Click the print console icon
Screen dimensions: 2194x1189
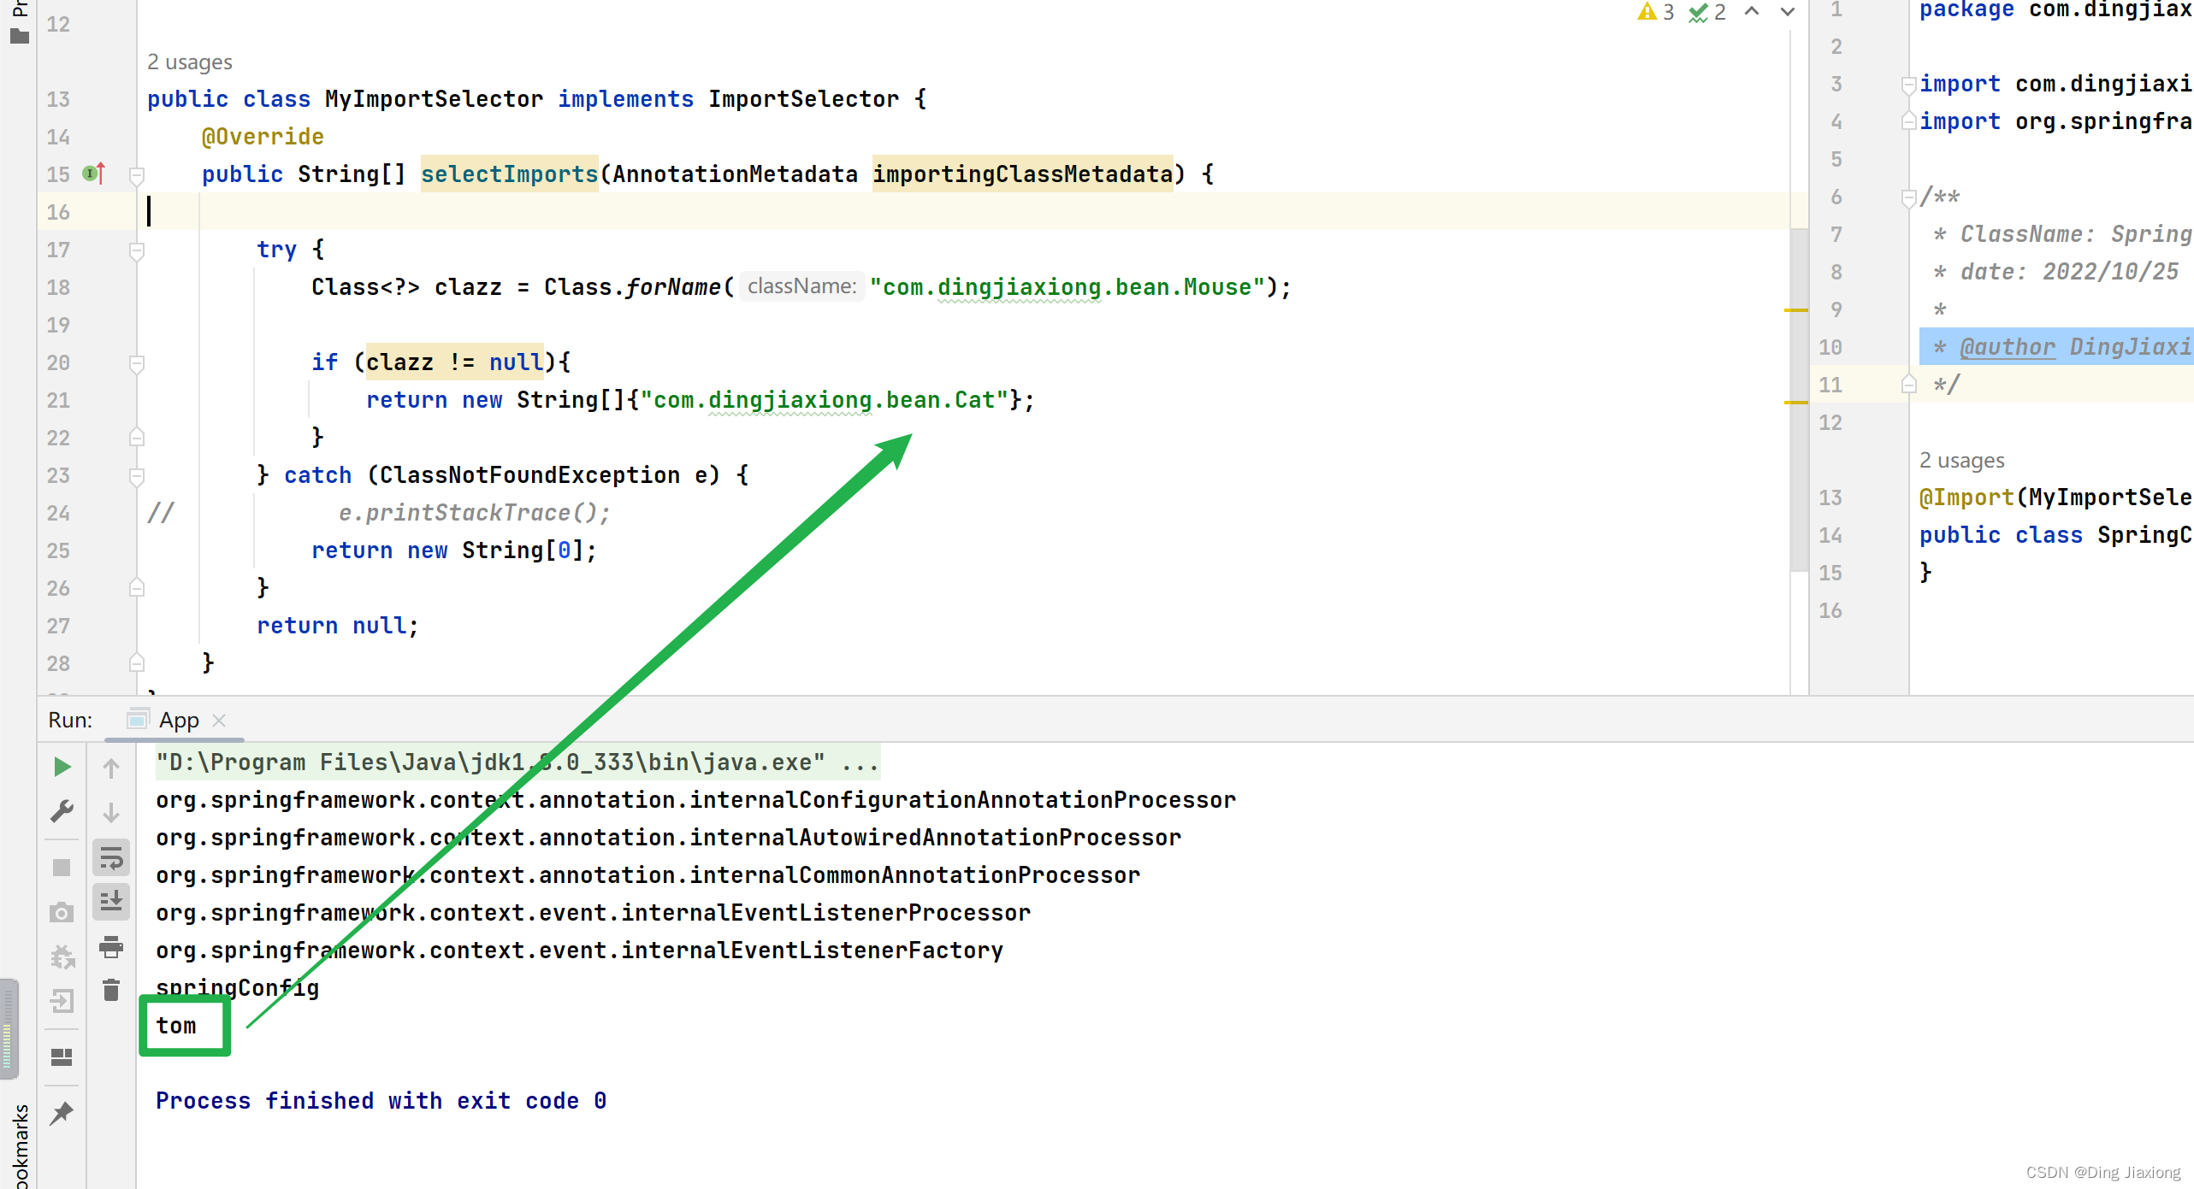point(111,946)
